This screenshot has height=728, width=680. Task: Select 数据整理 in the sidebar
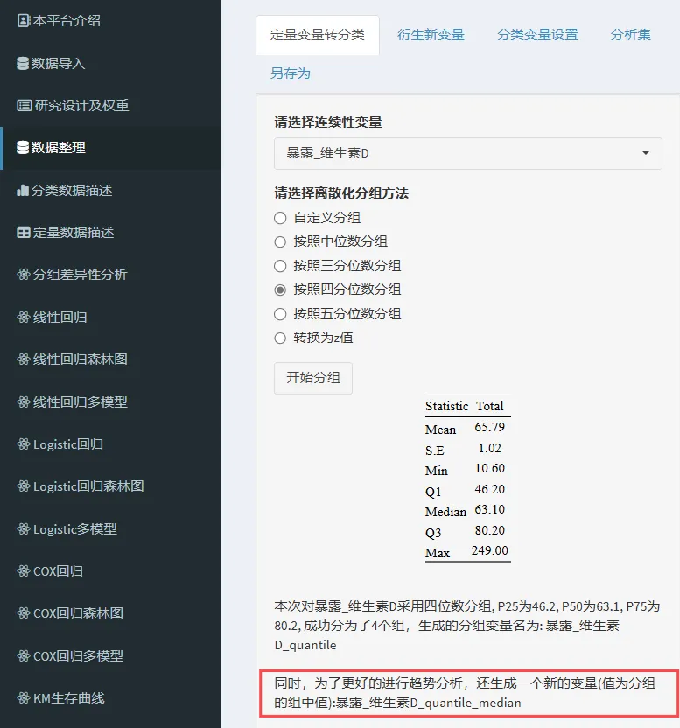click(110, 148)
